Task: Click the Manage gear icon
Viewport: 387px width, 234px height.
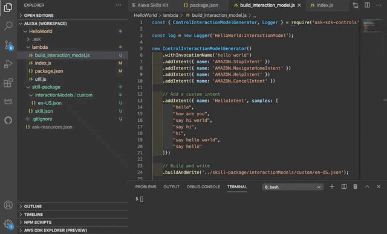Action: pyautogui.click(x=8, y=224)
